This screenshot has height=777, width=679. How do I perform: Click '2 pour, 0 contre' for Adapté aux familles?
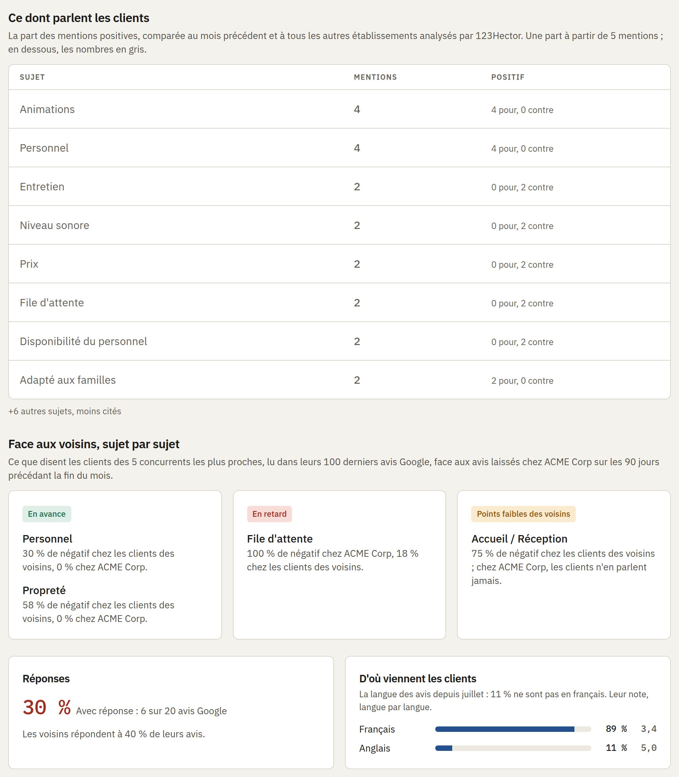[522, 381]
